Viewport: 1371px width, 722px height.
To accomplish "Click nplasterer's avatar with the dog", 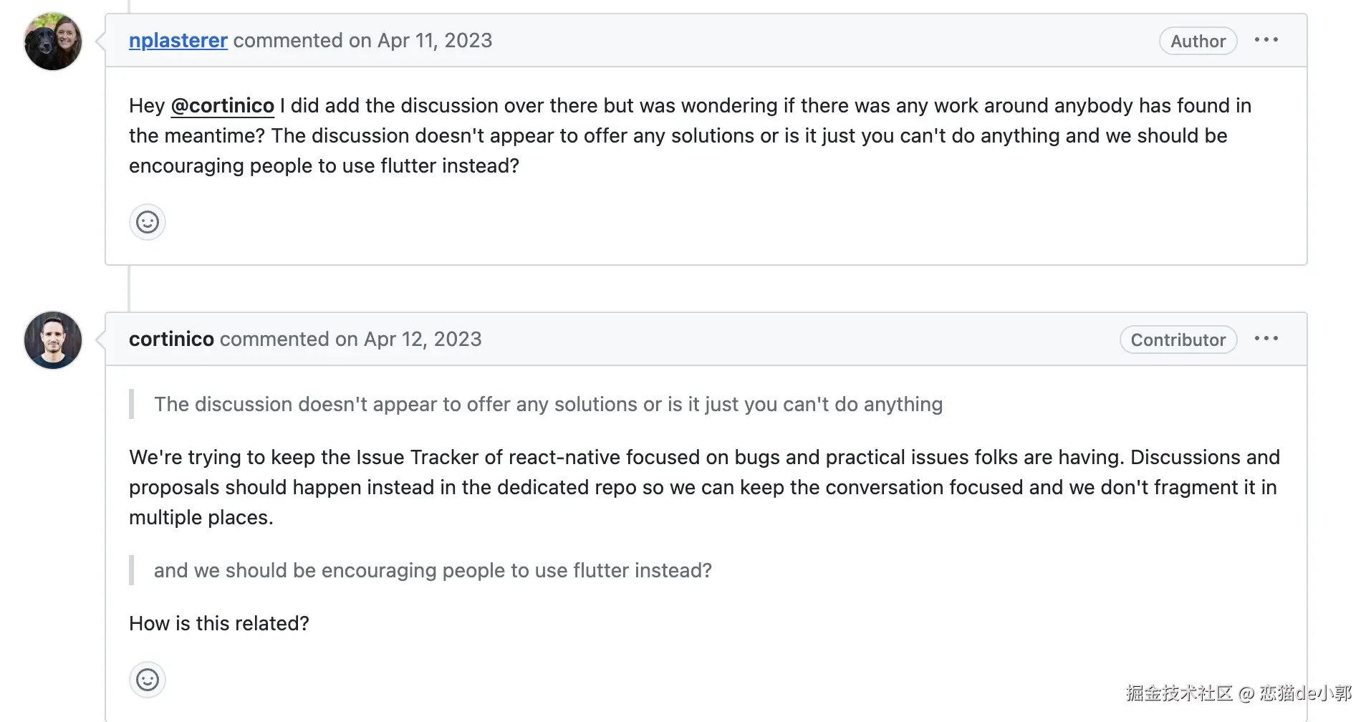I will pos(53,42).
